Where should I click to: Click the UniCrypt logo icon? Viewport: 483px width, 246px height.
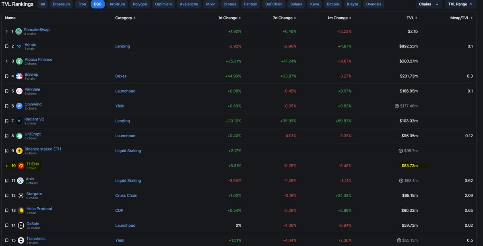tap(19, 136)
